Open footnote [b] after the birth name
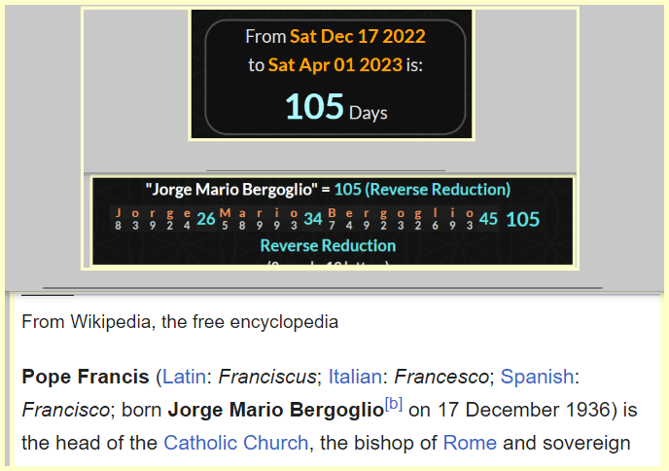Viewport: 669px width, 471px height. point(393,404)
